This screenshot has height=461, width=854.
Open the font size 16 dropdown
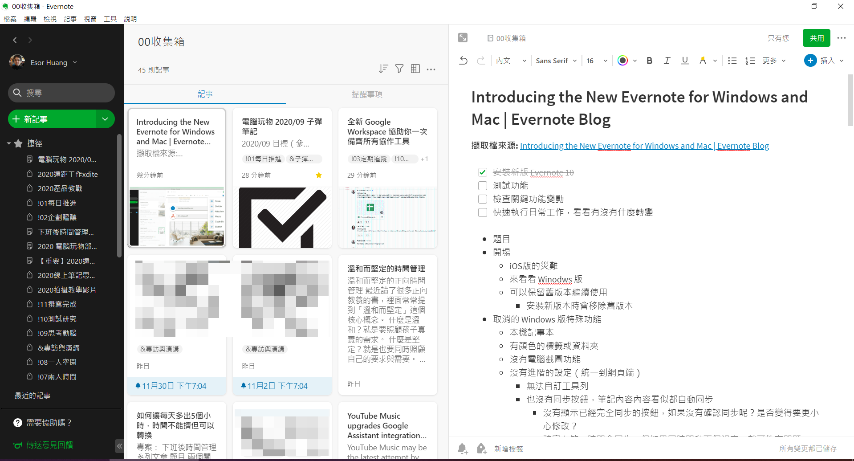point(597,61)
